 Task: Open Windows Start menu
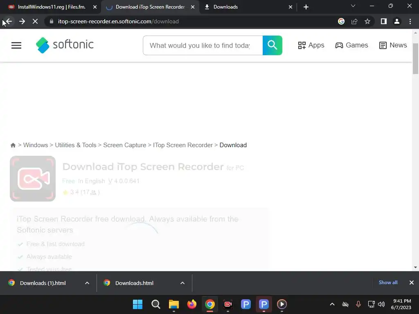[x=137, y=304]
